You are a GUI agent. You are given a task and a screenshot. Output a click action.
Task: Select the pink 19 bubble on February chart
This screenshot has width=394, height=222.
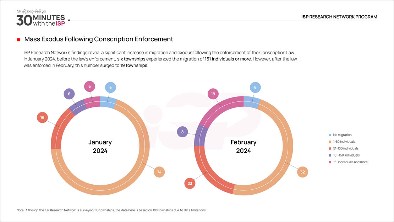click(x=213, y=94)
